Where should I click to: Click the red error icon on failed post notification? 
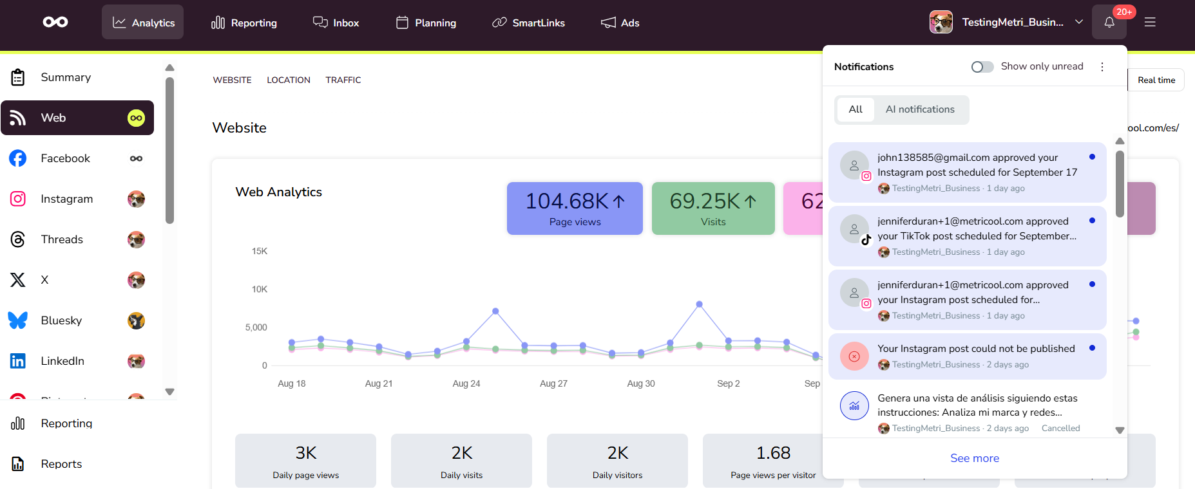click(854, 356)
